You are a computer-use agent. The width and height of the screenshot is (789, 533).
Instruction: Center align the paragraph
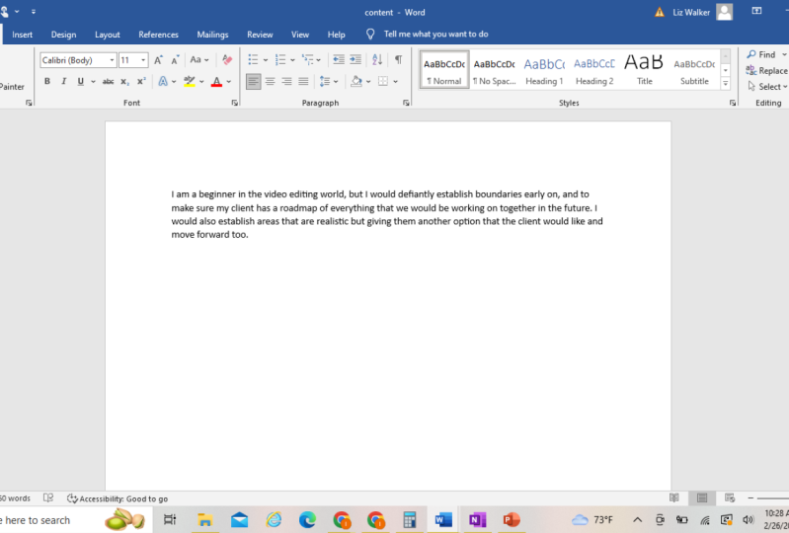coord(270,81)
